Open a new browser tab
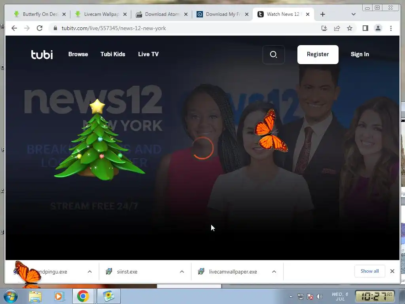 point(323,14)
